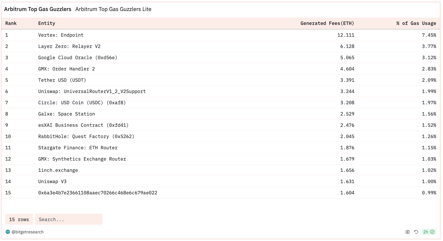The image size is (443, 241).
Task: Sort by the Entity column header
Action: click(47, 23)
